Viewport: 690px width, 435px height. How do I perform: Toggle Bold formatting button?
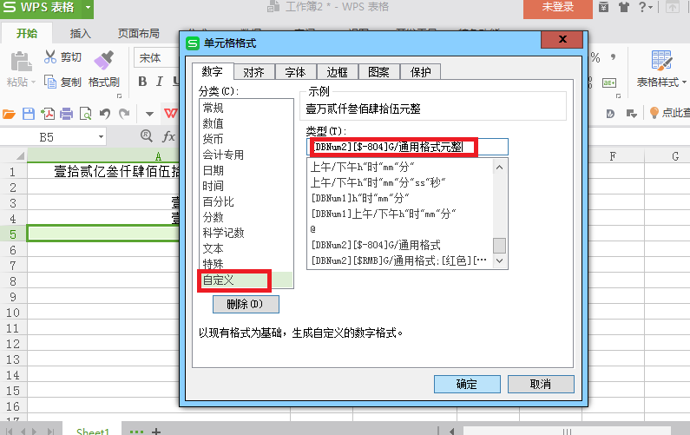(142, 82)
